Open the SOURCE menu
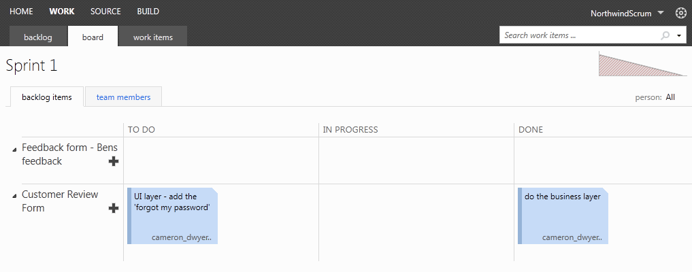692x272 pixels. pos(105,12)
